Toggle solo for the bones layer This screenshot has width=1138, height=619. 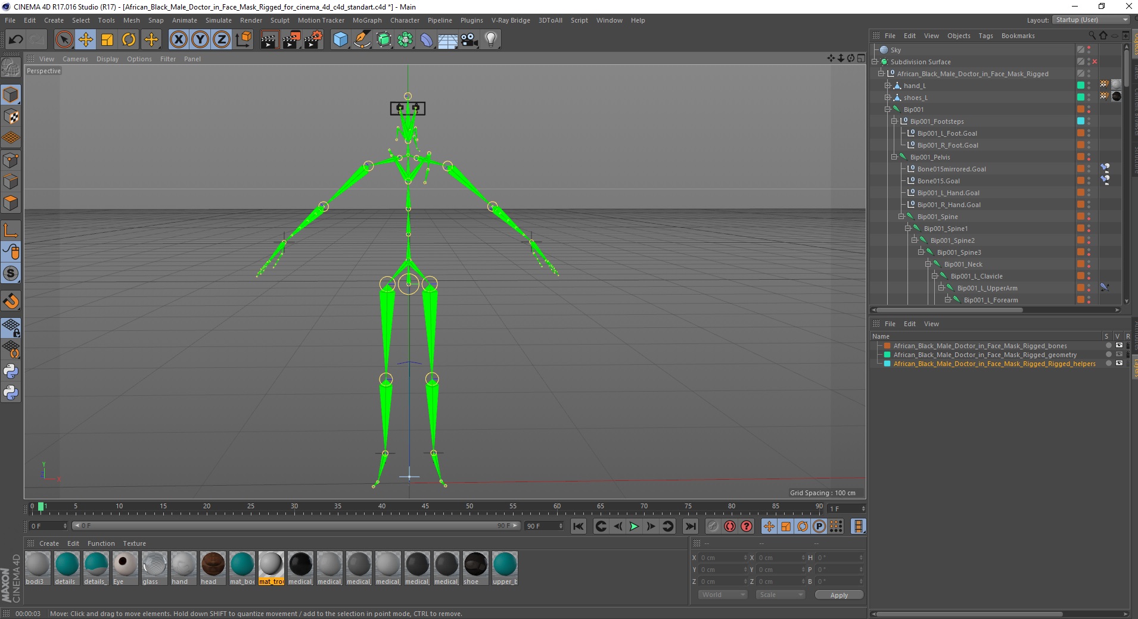coord(1108,346)
